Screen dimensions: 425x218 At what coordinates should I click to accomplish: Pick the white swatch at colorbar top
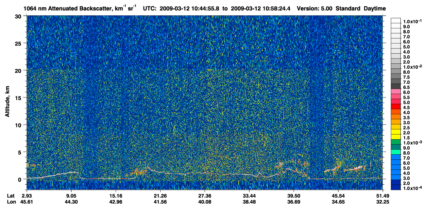point(396,21)
